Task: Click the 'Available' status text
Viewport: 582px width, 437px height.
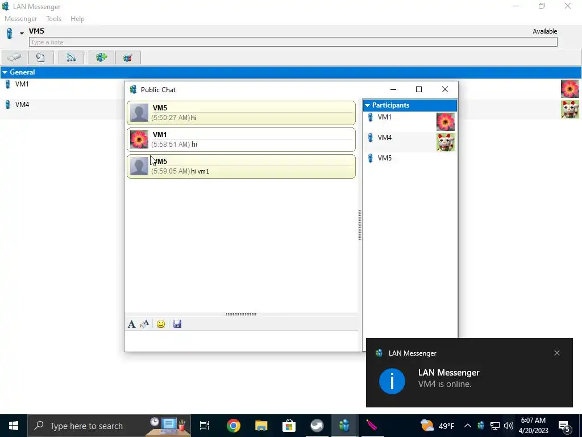Action: pyautogui.click(x=544, y=32)
